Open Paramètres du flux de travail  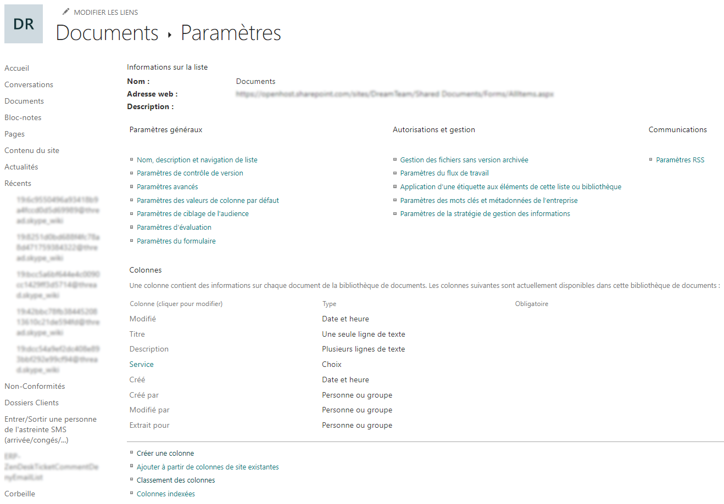click(x=444, y=173)
